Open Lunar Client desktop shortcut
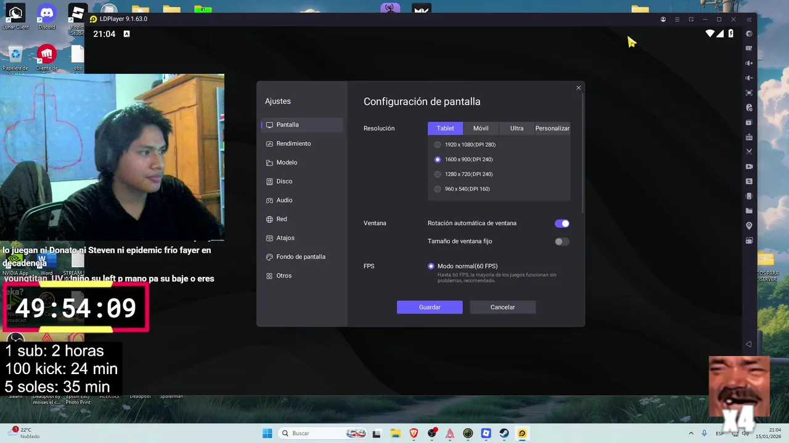789x443 pixels. (x=15, y=16)
